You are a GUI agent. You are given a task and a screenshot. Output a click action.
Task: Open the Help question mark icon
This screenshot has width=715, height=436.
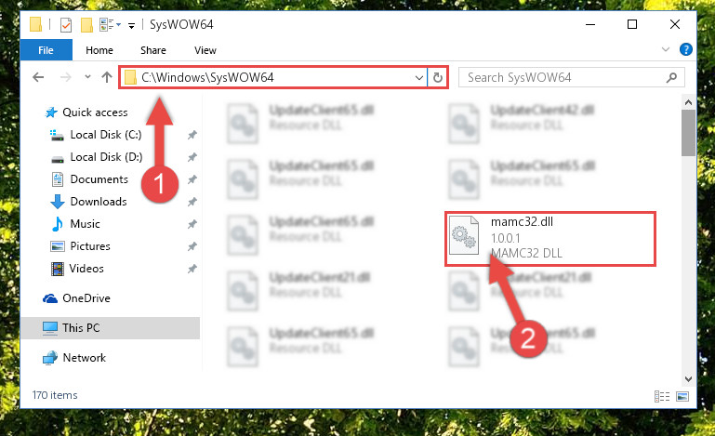[685, 49]
